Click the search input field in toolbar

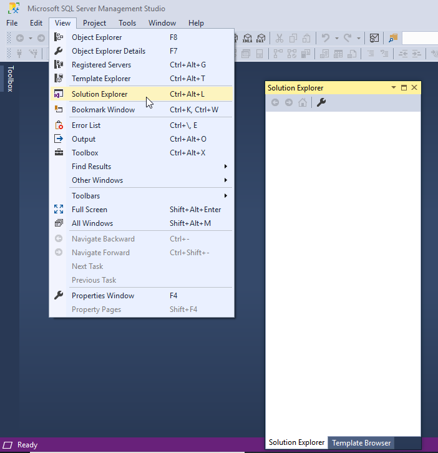pyautogui.click(x=420, y=38)
